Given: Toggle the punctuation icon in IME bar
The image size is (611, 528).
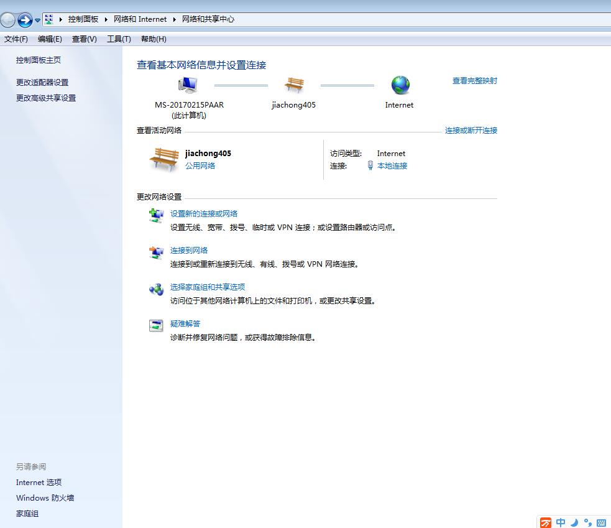Looking at the screenshot, I should point(587,522).
